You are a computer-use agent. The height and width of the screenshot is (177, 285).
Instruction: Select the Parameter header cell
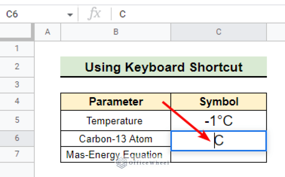coord(116,102)
